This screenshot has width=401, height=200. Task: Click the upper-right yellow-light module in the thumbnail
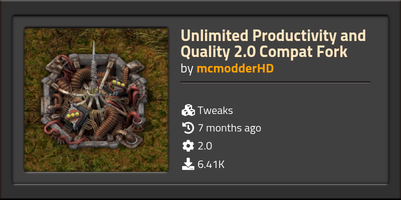coord(117,87)
